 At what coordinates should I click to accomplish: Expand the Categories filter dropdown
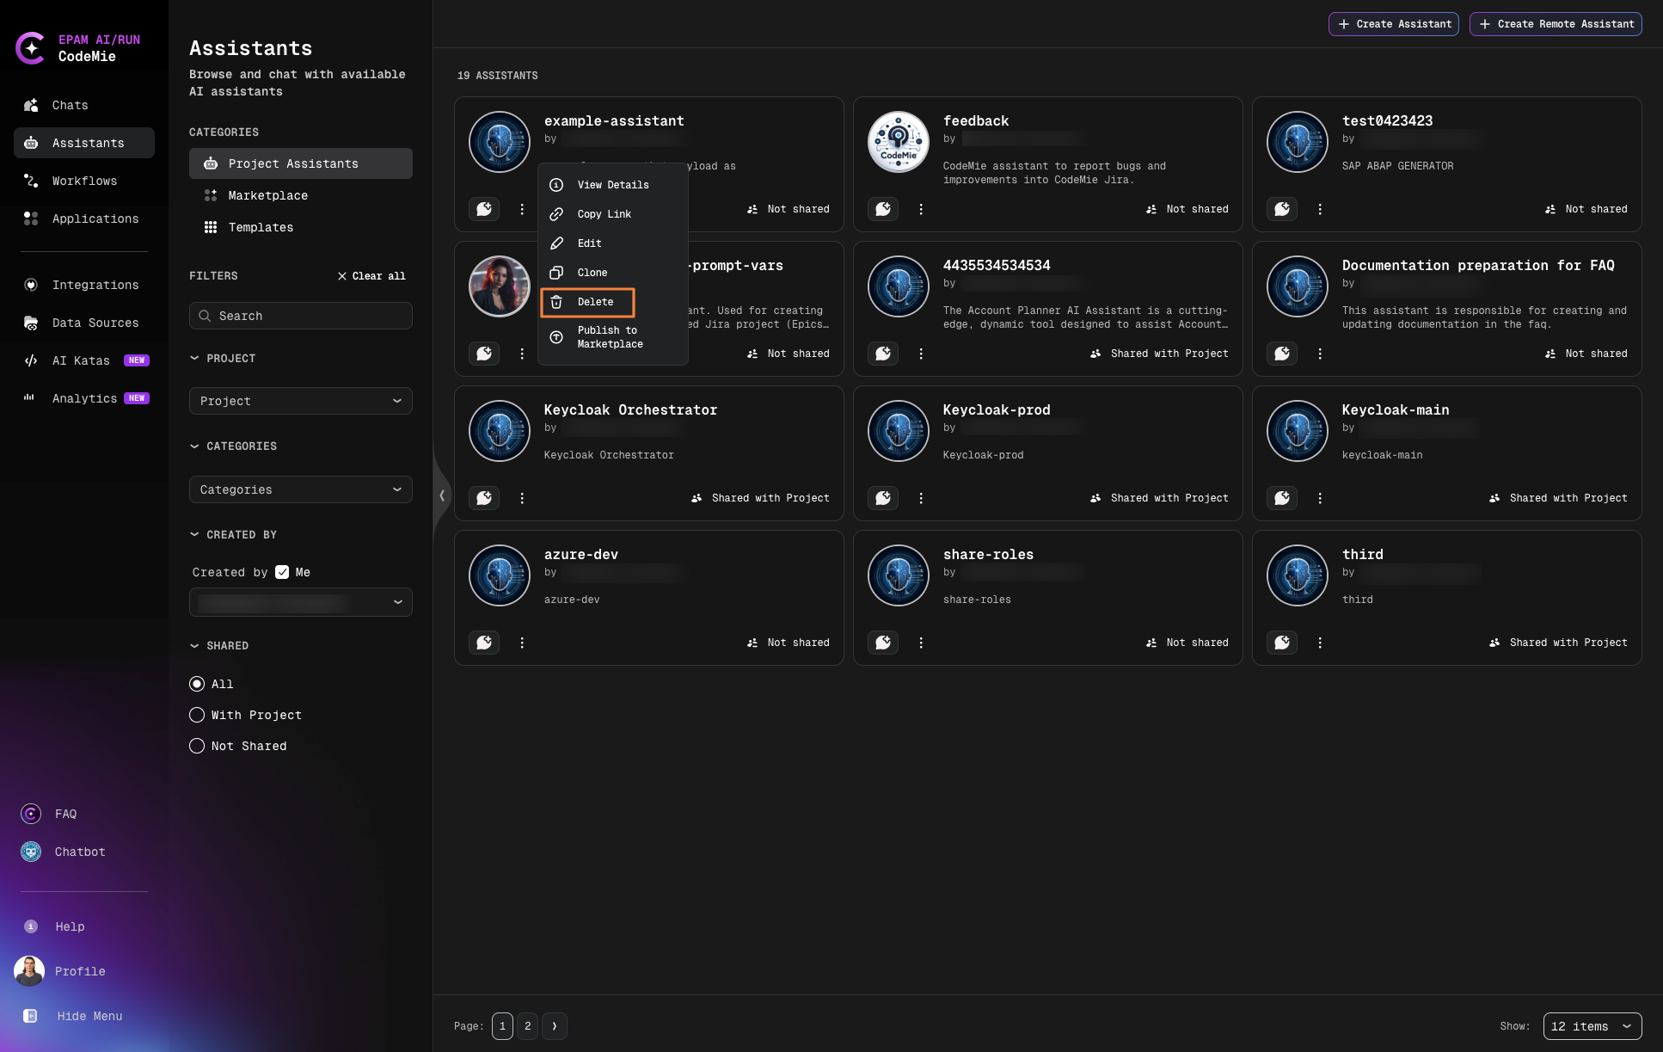(x=300, y=489)
